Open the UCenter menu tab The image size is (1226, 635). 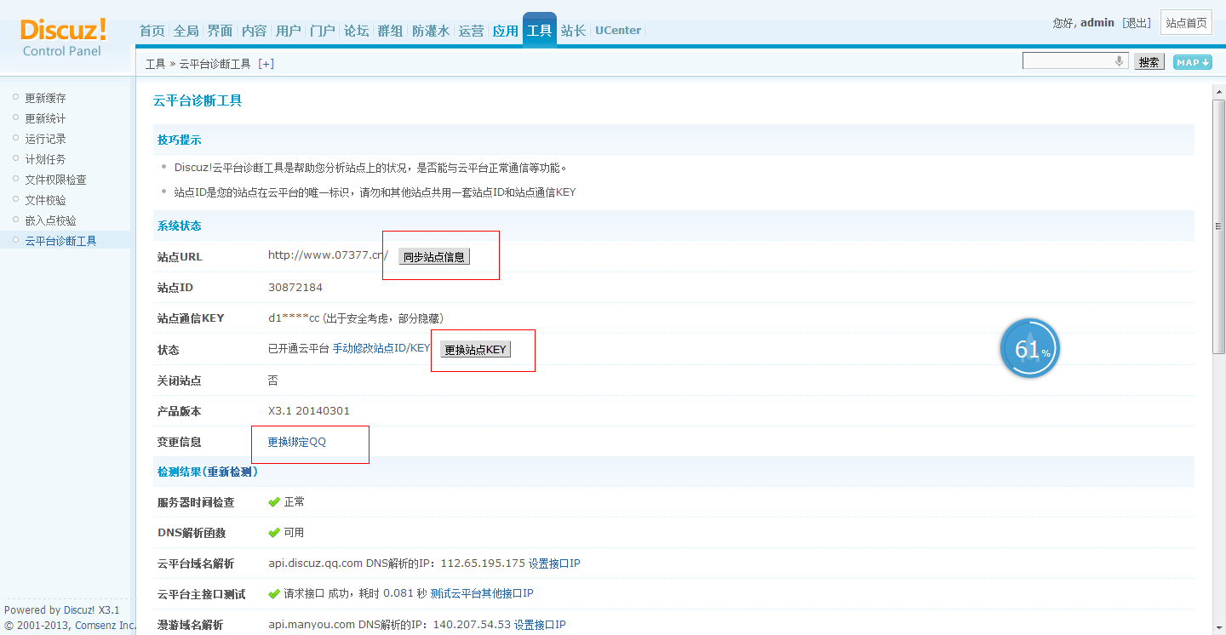coord(618,31)
